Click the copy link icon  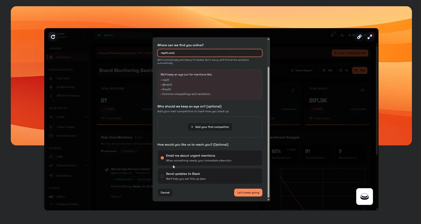(359, 37)
